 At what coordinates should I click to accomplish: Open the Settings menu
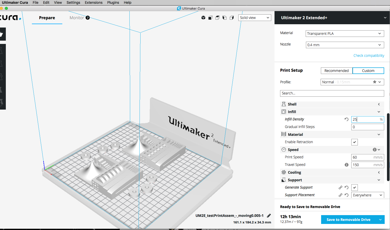(x=73, y=3)
